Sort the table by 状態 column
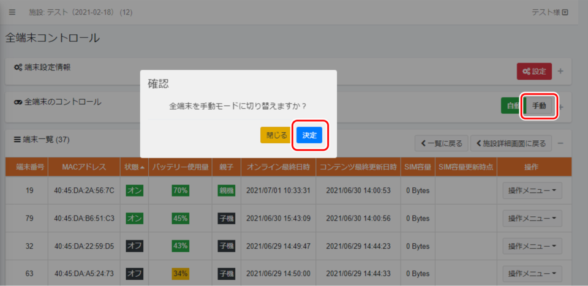The height and width of the screenshot is (286, 588). click(134, 167)
